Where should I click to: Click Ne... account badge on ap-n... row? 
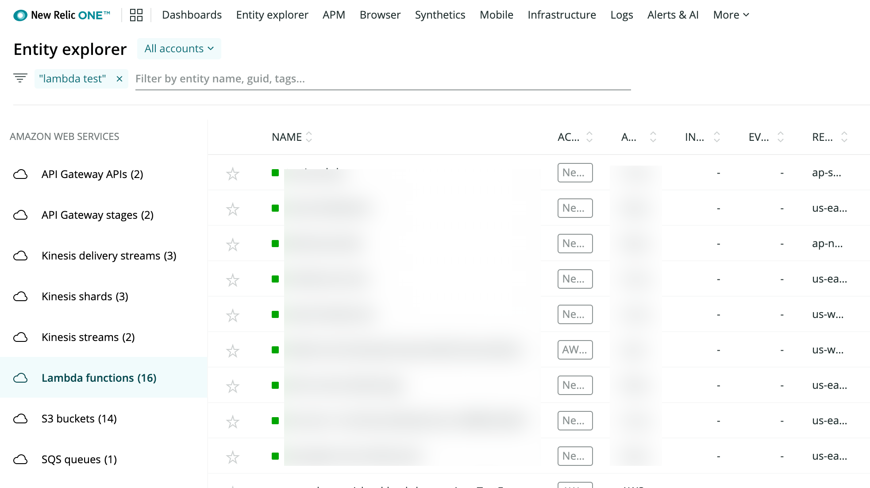click(x=575, y=244)
